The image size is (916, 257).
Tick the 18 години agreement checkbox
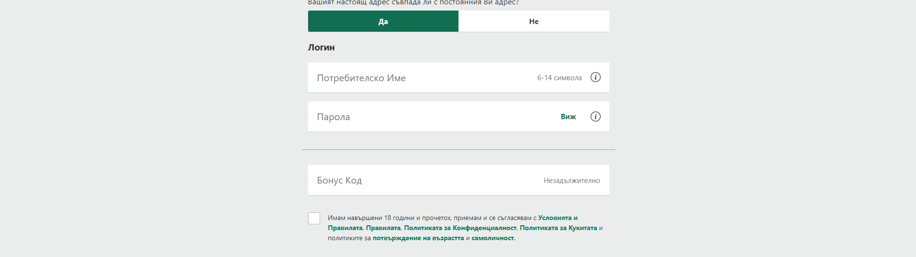pyautogui.click(x=314, y=218)
